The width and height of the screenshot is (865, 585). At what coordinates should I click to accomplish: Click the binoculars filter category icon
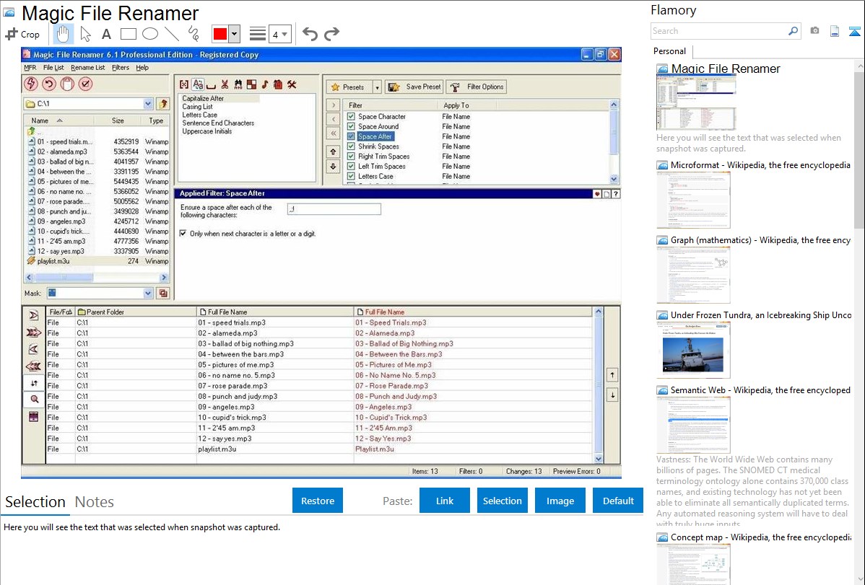(x=238, y=84)
